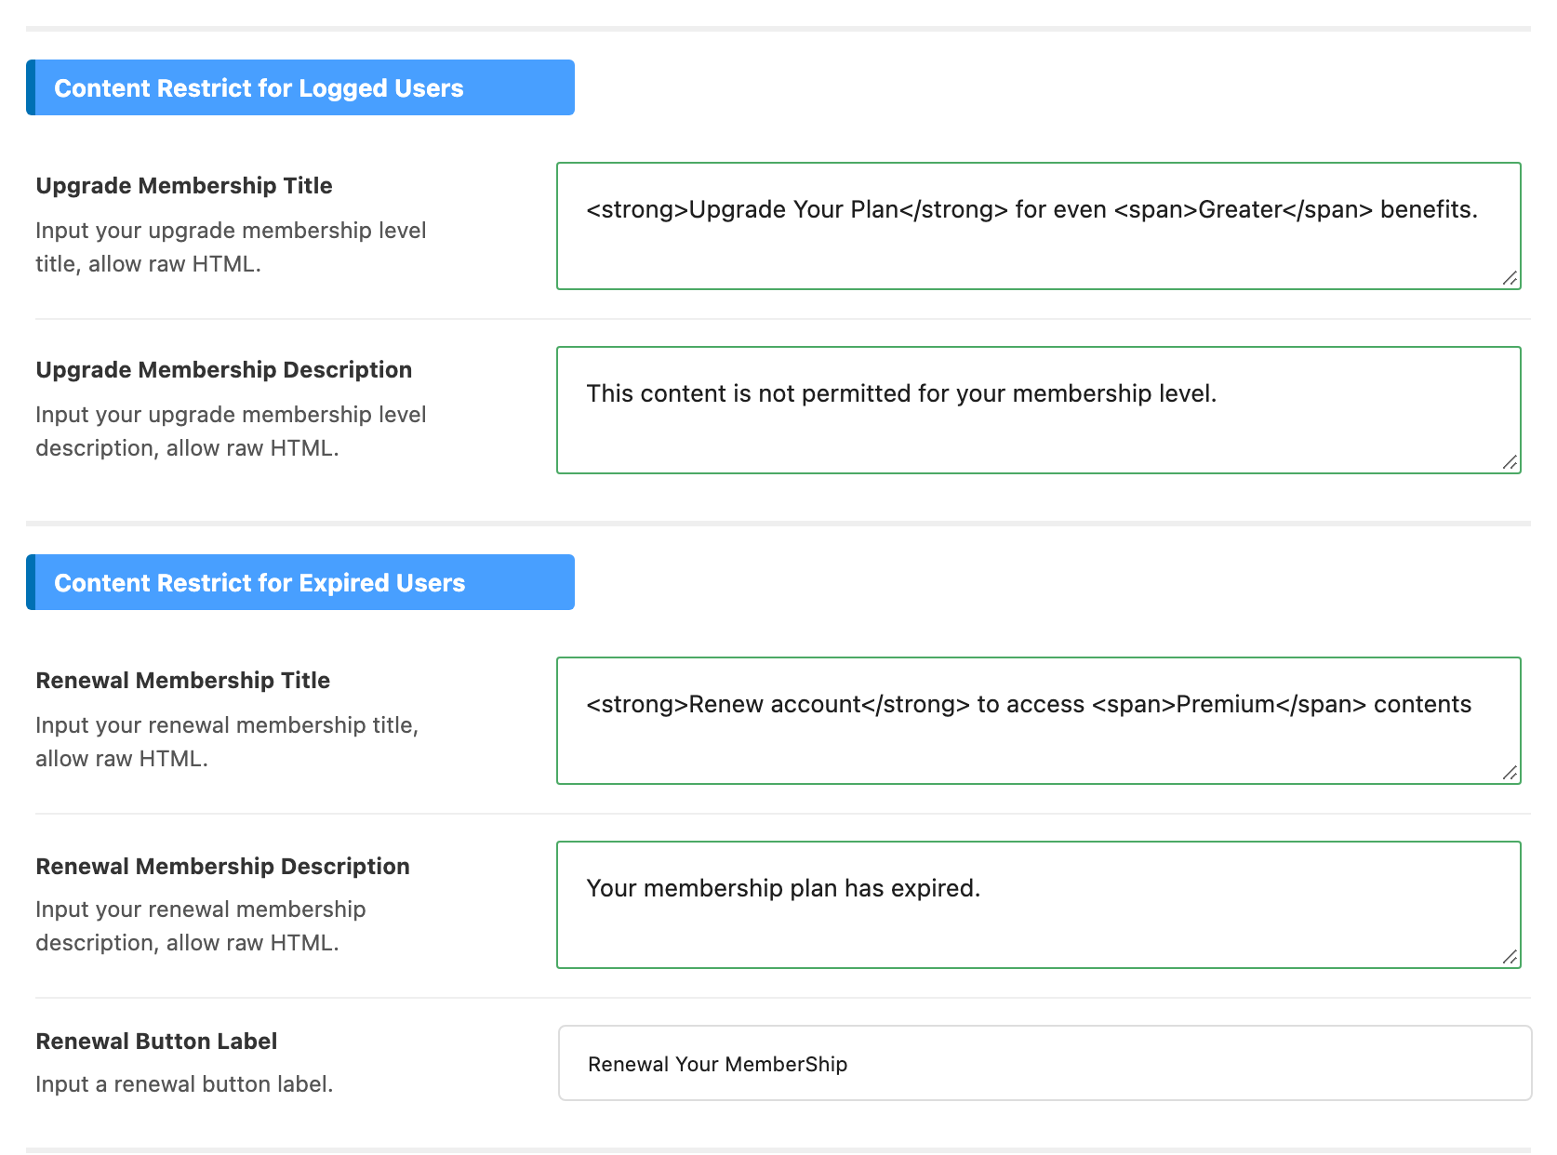Click the "Input your renewal membership description" hint
The height and width of the screenshot is (1155, 1557).
click(201, 926)
